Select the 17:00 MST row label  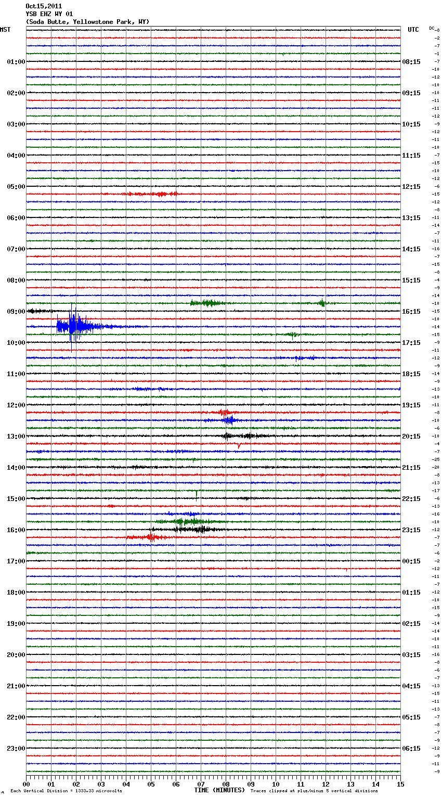pos(16,561)
